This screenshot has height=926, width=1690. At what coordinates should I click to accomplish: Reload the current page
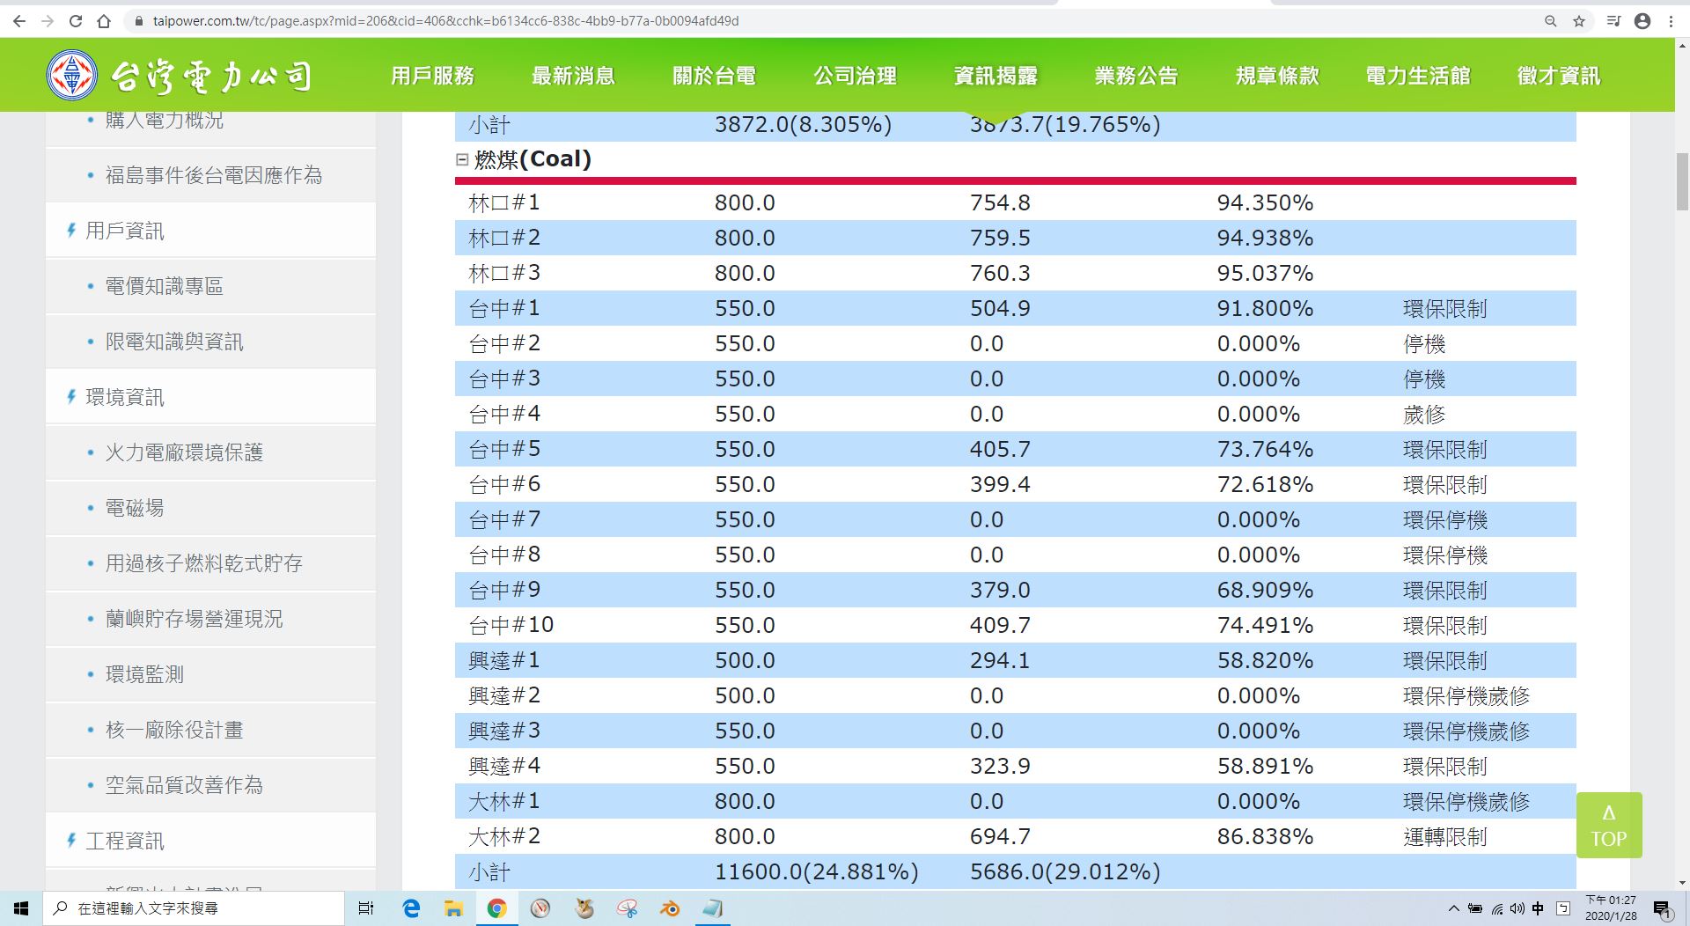tap(76, 21)
